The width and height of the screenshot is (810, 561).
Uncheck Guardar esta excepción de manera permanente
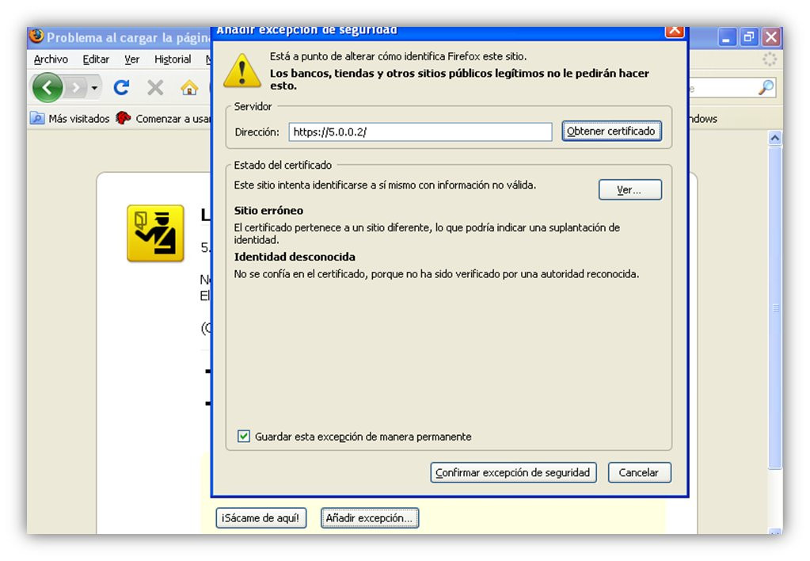pyautogui.click(x=244, y=436)
